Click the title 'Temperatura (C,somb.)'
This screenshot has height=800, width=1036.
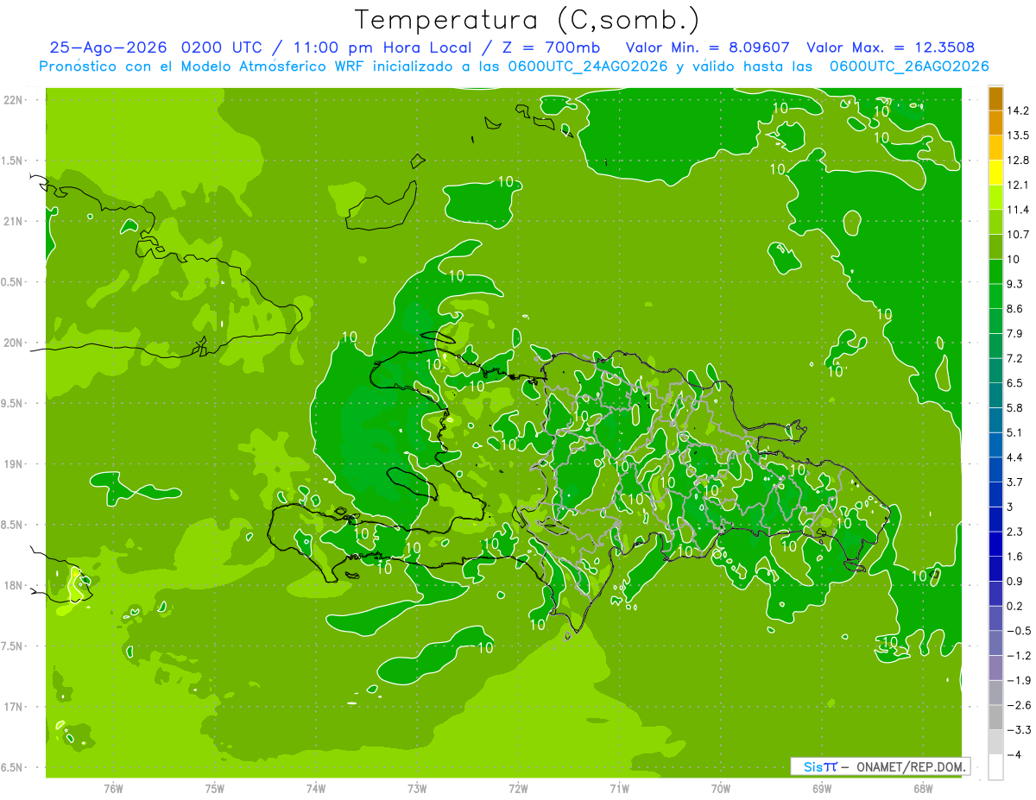(x=527, y=19)
